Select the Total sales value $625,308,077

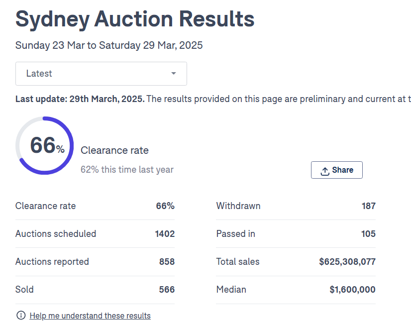pos(347,262)
